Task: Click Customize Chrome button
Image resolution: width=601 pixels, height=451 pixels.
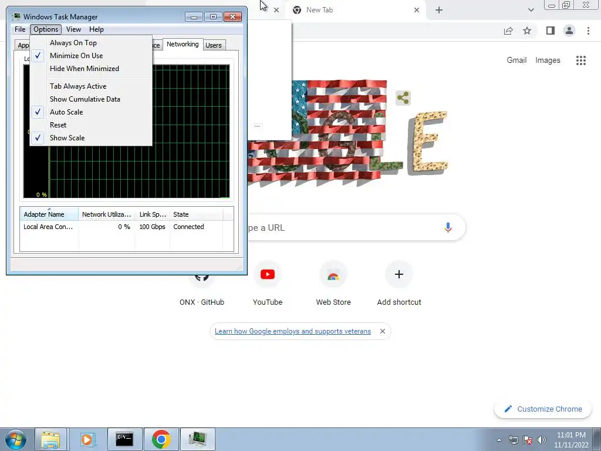Action: click(x=543, y=409)
